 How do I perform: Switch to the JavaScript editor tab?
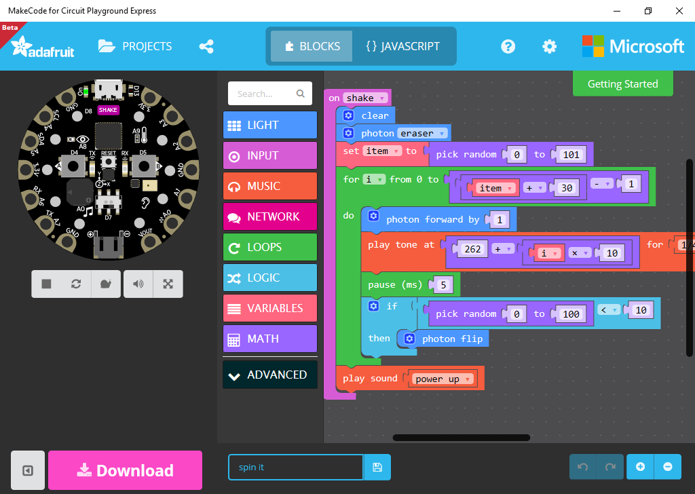403,46
